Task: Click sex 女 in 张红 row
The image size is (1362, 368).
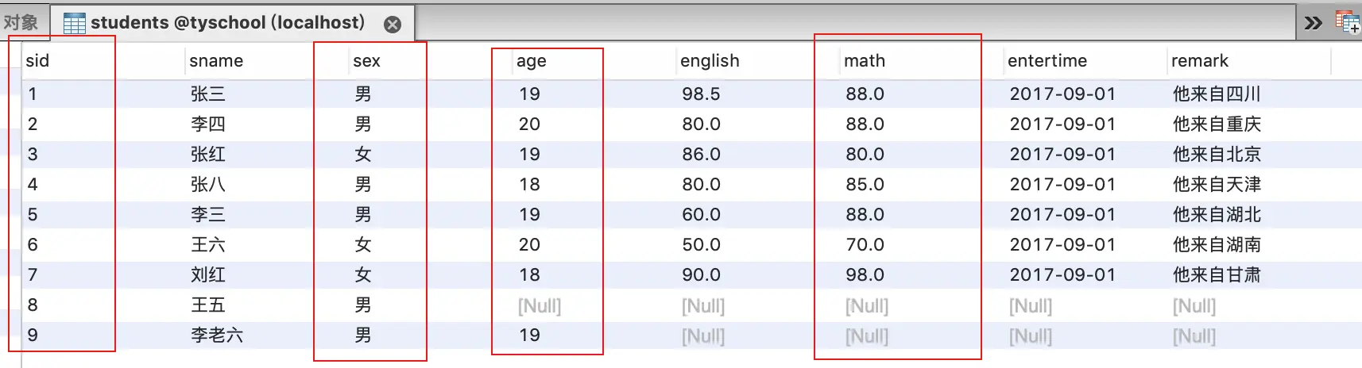Action: click(363, 155)
